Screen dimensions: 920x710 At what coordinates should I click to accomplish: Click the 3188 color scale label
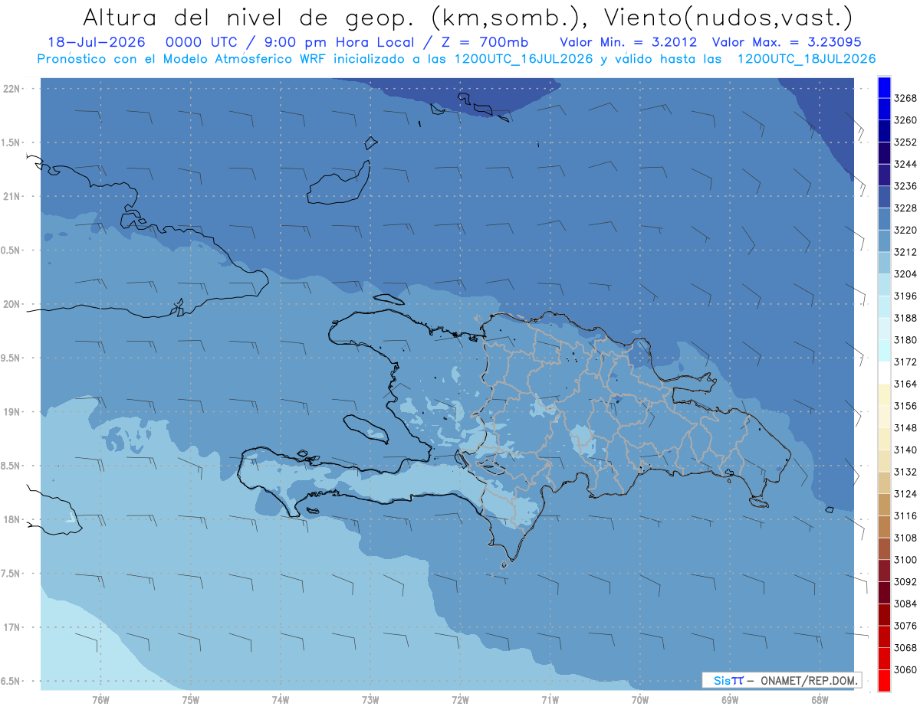[x=905, y=318]
